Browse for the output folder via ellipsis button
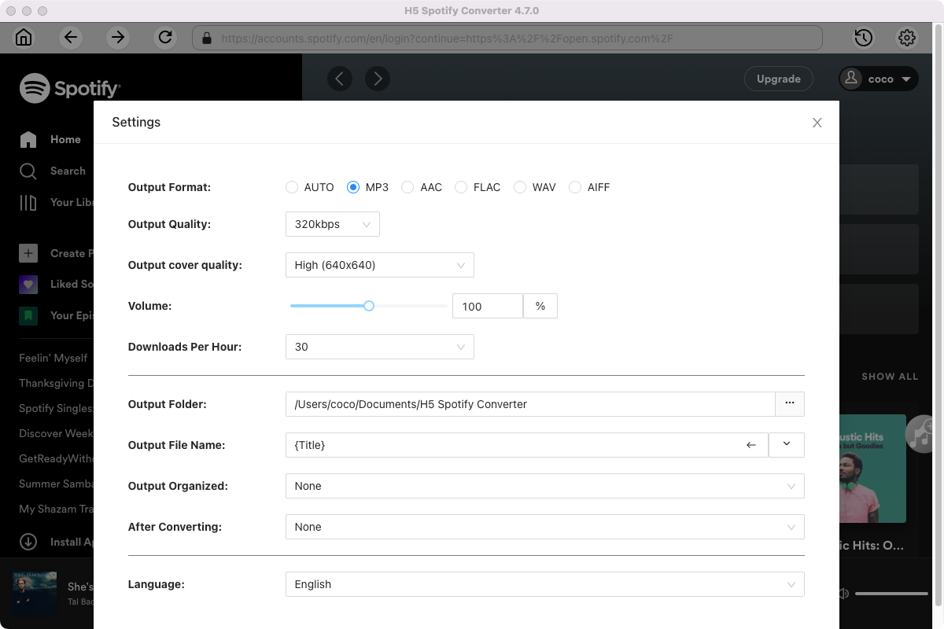The image size is (944, 629). click(x=790, y=404)
